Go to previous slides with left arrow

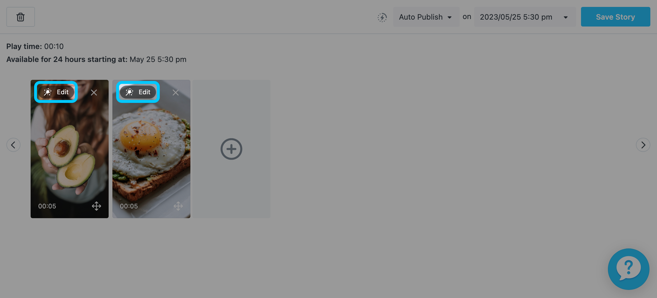[x=13, y=145]
